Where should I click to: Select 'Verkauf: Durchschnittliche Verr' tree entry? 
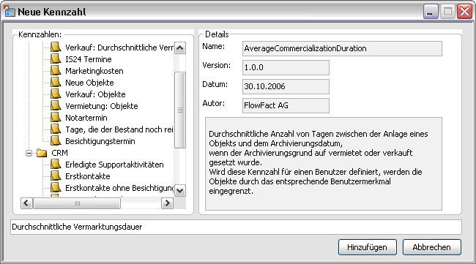pos(119,48)
